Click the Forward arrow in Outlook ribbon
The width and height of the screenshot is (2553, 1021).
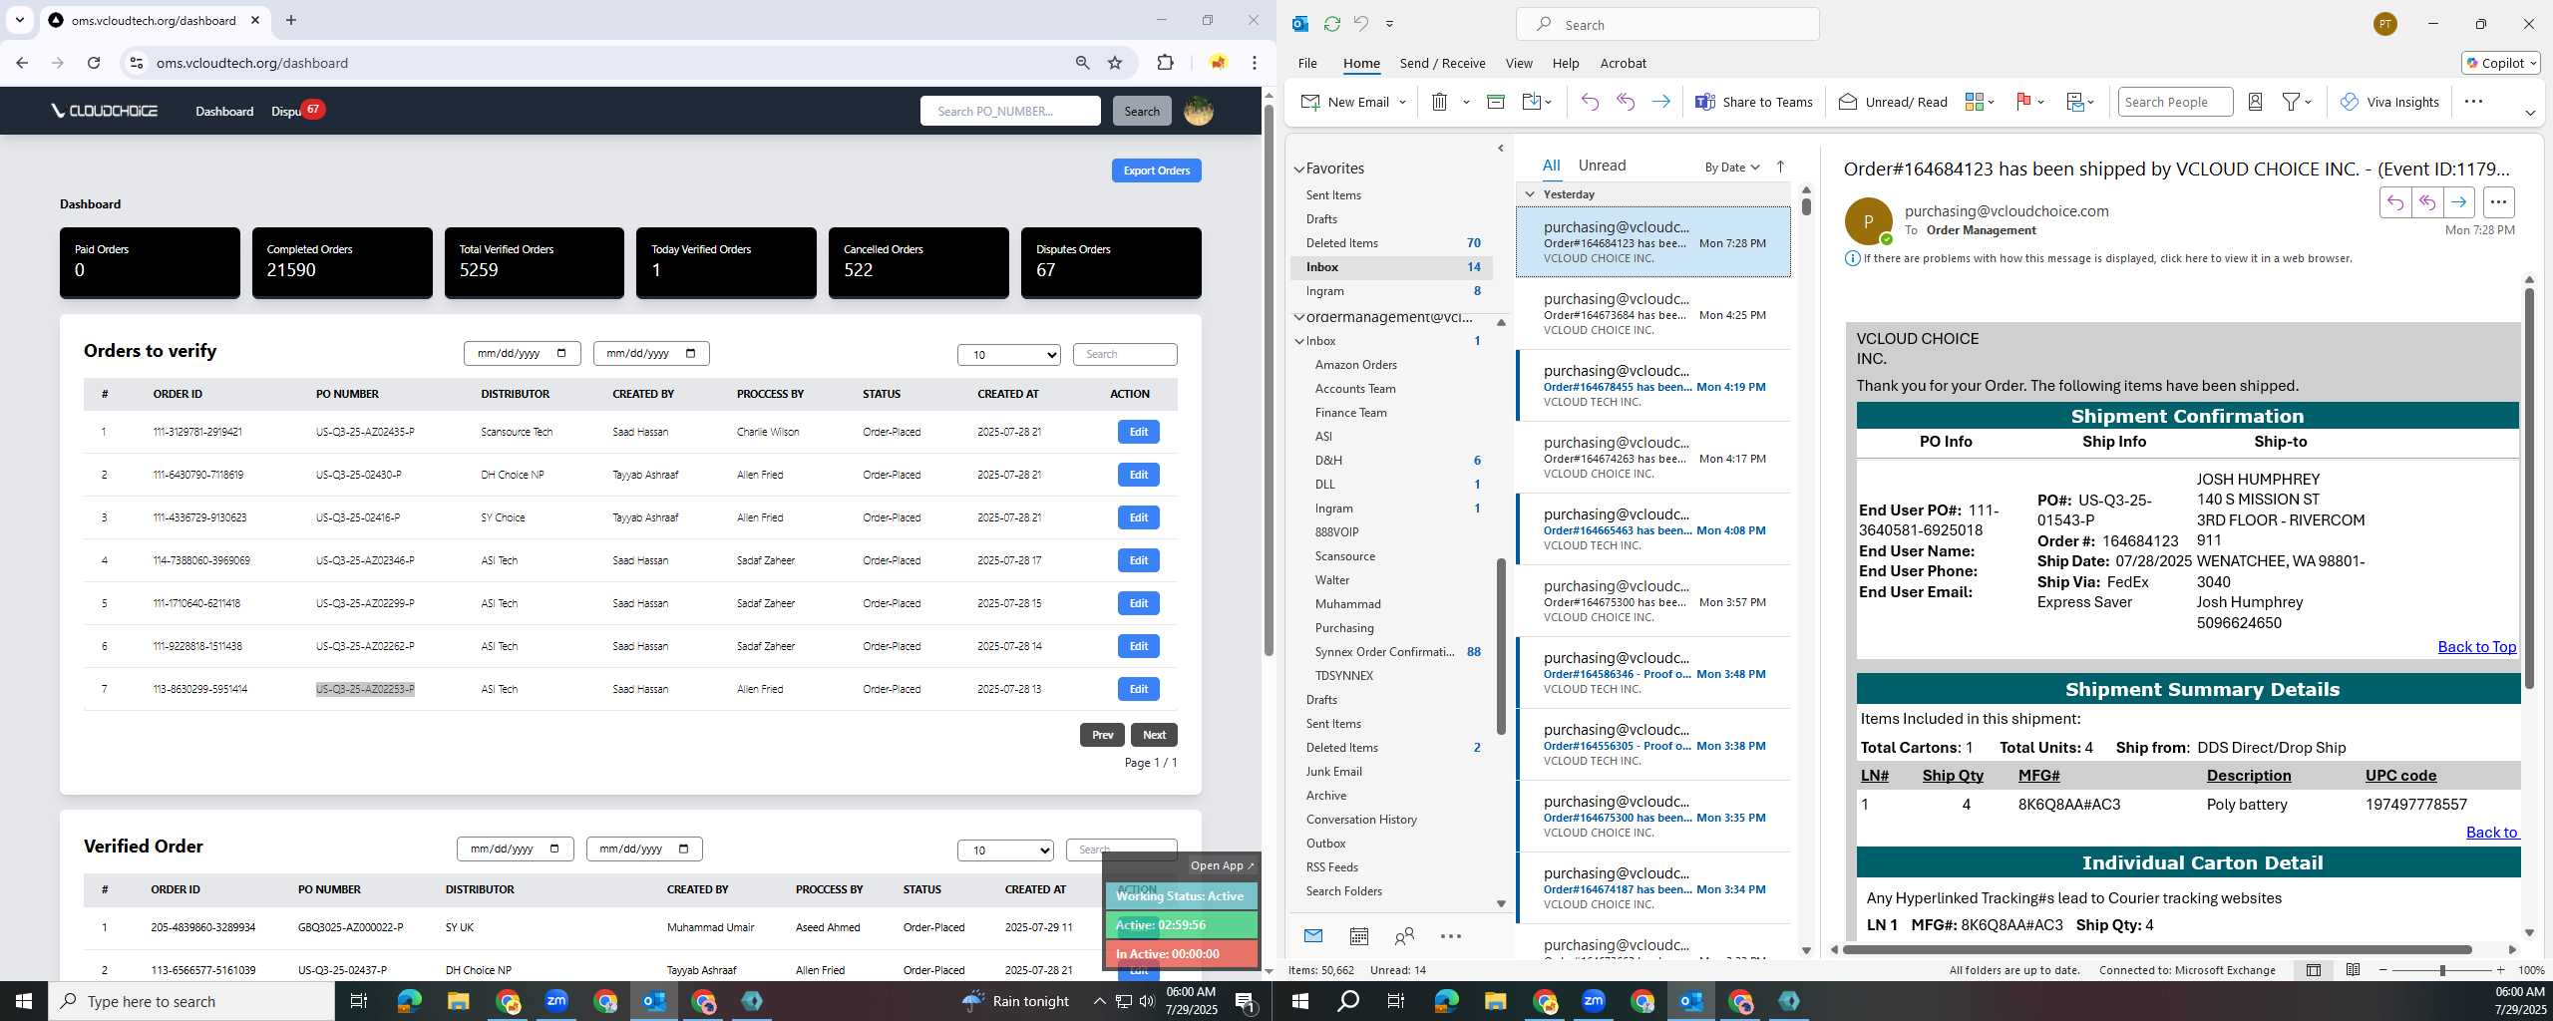coord(1660,102)
